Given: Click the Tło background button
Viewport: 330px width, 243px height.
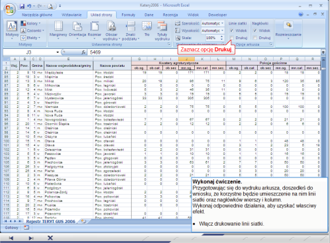Looking at the screenshot, I should coord(147,29).
